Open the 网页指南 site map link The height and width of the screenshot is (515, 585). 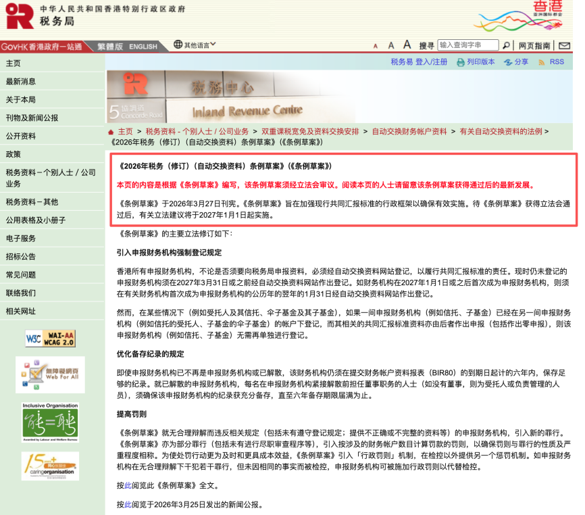click(535, 45)
